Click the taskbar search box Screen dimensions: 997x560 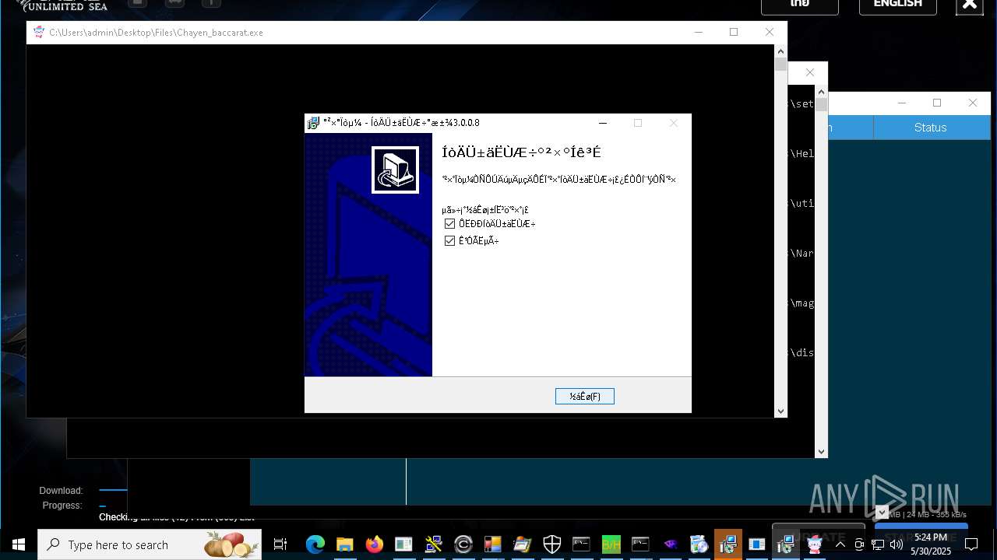coord(150,544)
